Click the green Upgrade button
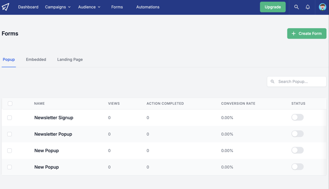 coord(273,7)
